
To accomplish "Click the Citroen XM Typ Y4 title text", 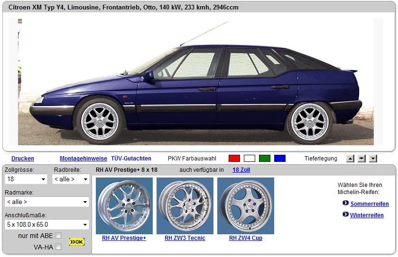I will (123, 8).
